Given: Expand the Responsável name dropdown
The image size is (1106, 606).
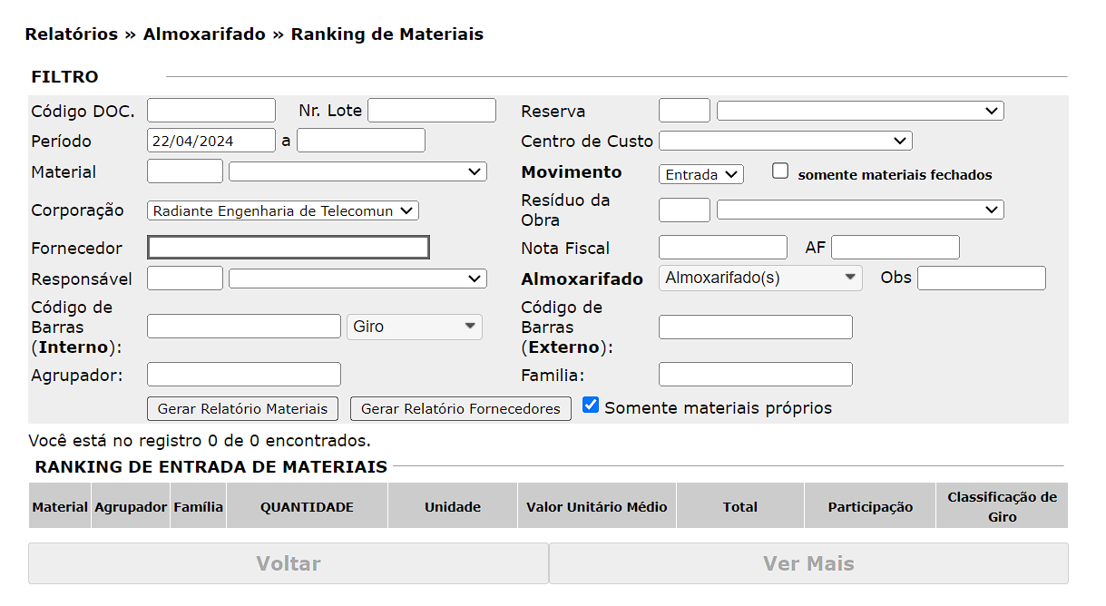Looking at the screenshot, I should click(357, 279).
